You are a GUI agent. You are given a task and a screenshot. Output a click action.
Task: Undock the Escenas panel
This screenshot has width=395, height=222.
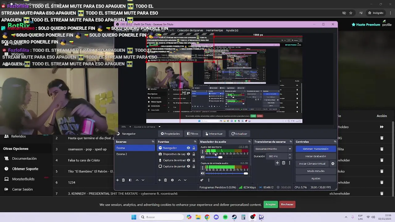153,142
